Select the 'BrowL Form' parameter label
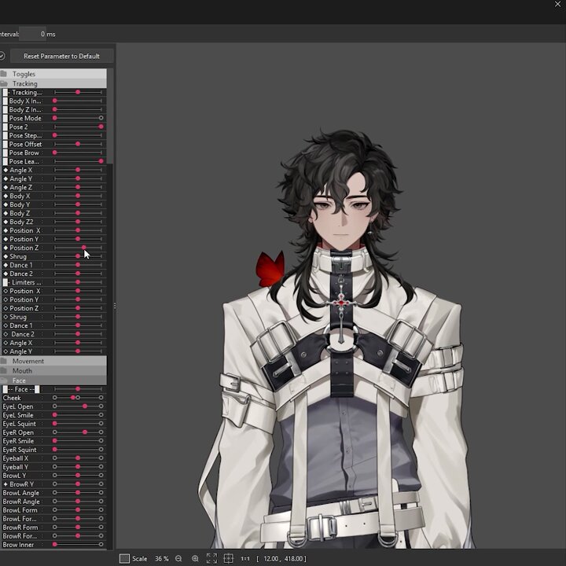Viewport: 566px width, 566px height. click(20, 510)
